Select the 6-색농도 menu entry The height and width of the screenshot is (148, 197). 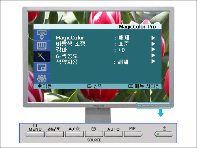coord(67,56)
